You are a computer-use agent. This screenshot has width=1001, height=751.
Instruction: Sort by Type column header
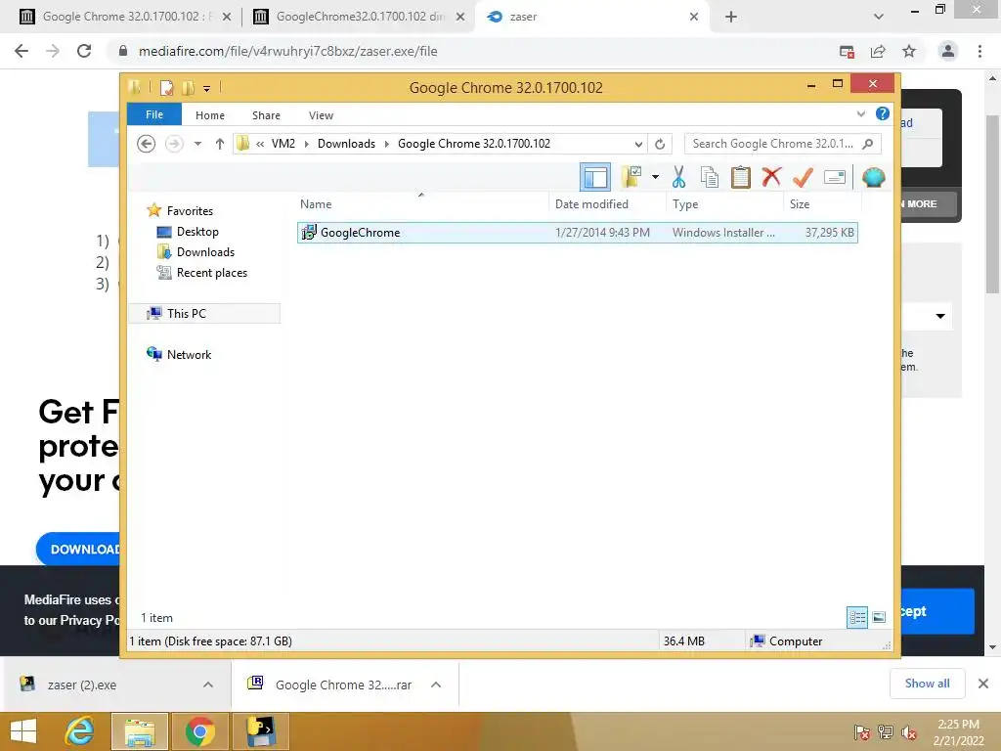pyautogui.click(x=724, y=203)
